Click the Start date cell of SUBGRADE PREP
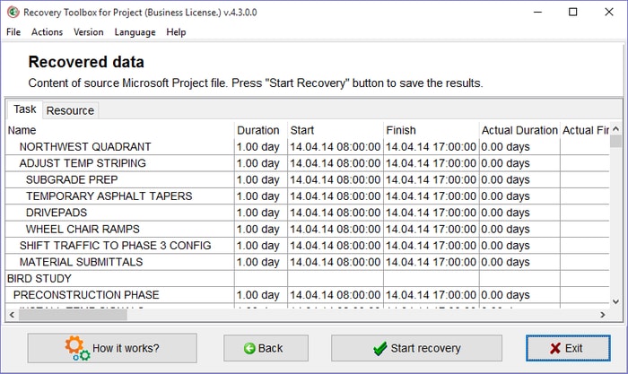Viewport: 628px width, 374px height. pyautogui.click(x=336, y=179)
